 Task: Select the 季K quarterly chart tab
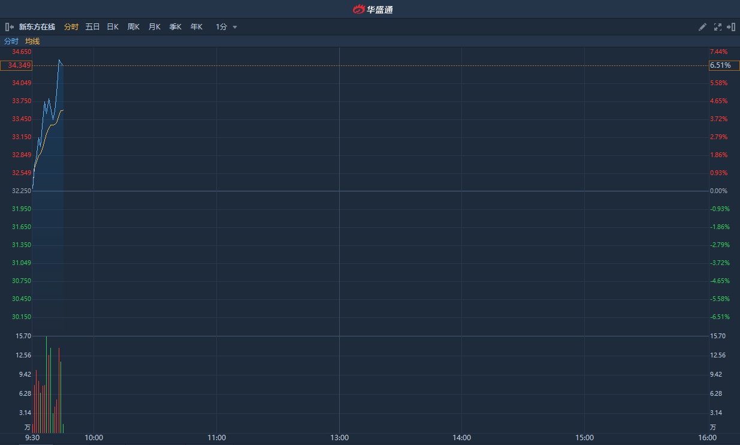coord(175,27)
